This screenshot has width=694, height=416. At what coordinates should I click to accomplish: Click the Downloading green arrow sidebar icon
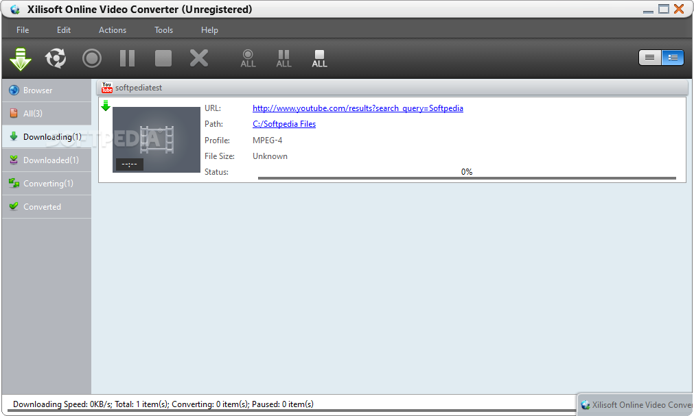coord(14,136)
